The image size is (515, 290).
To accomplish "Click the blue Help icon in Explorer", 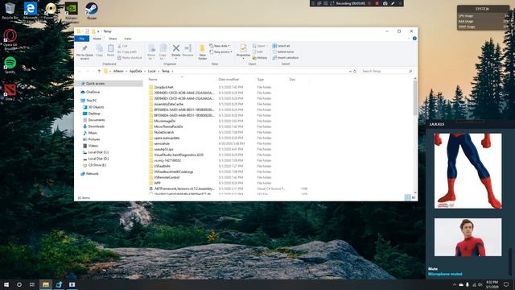I will [414, 39].
